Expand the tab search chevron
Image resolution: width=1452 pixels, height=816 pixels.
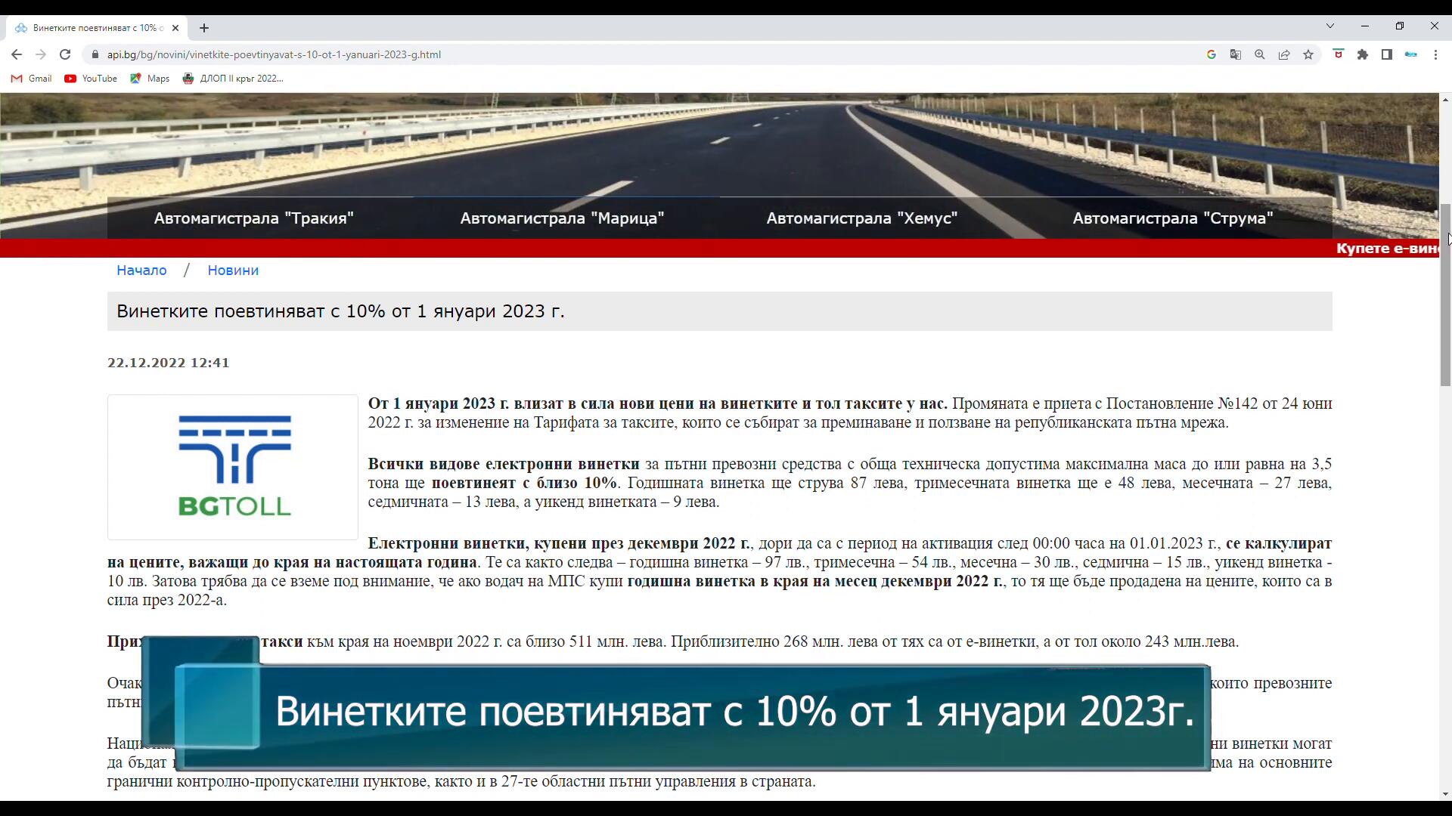(x=1329, y=26)
